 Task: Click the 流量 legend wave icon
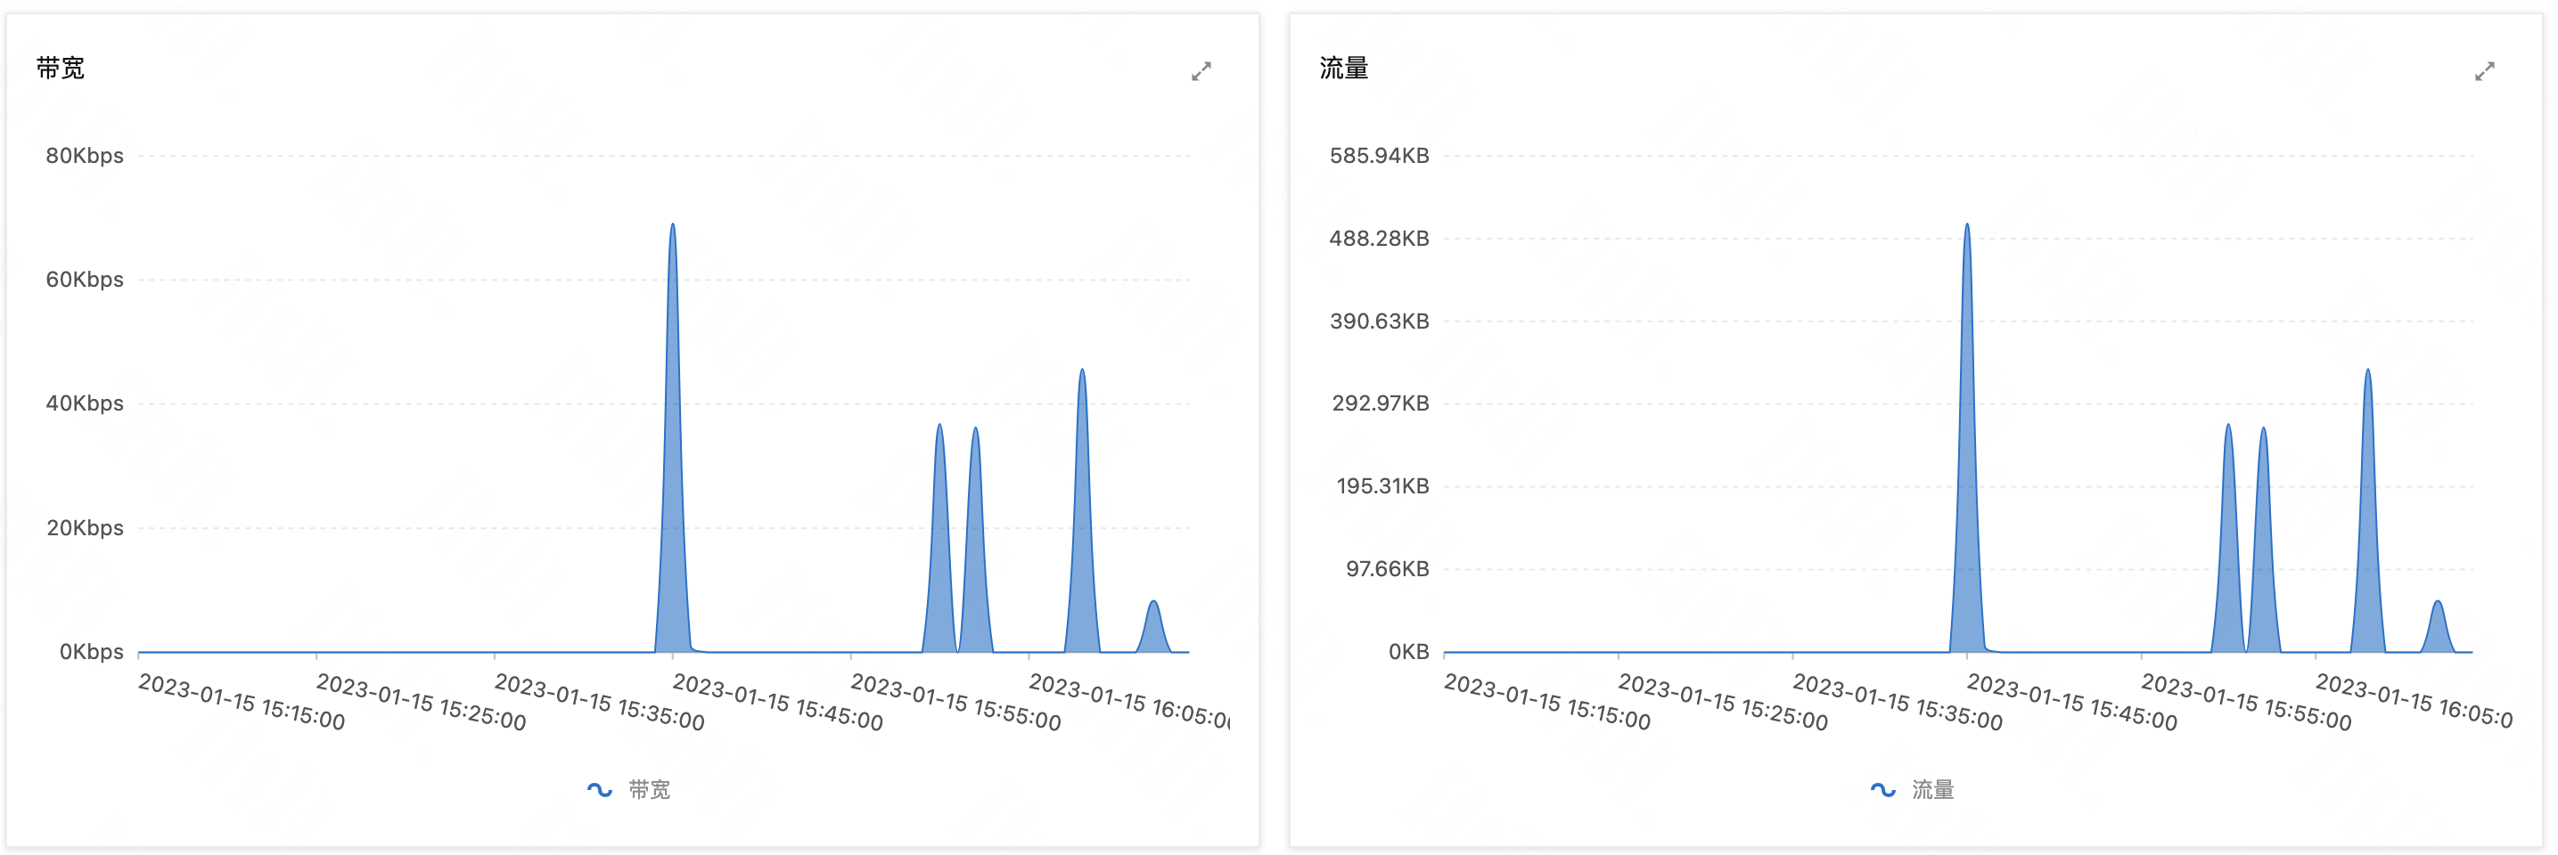click(x=1882, y=789)
